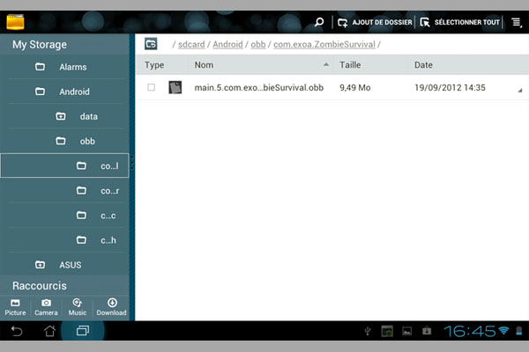The image size is (529, 352).
Task: Select the Alarms folder in sidebar
Action: tap(72, 67)
